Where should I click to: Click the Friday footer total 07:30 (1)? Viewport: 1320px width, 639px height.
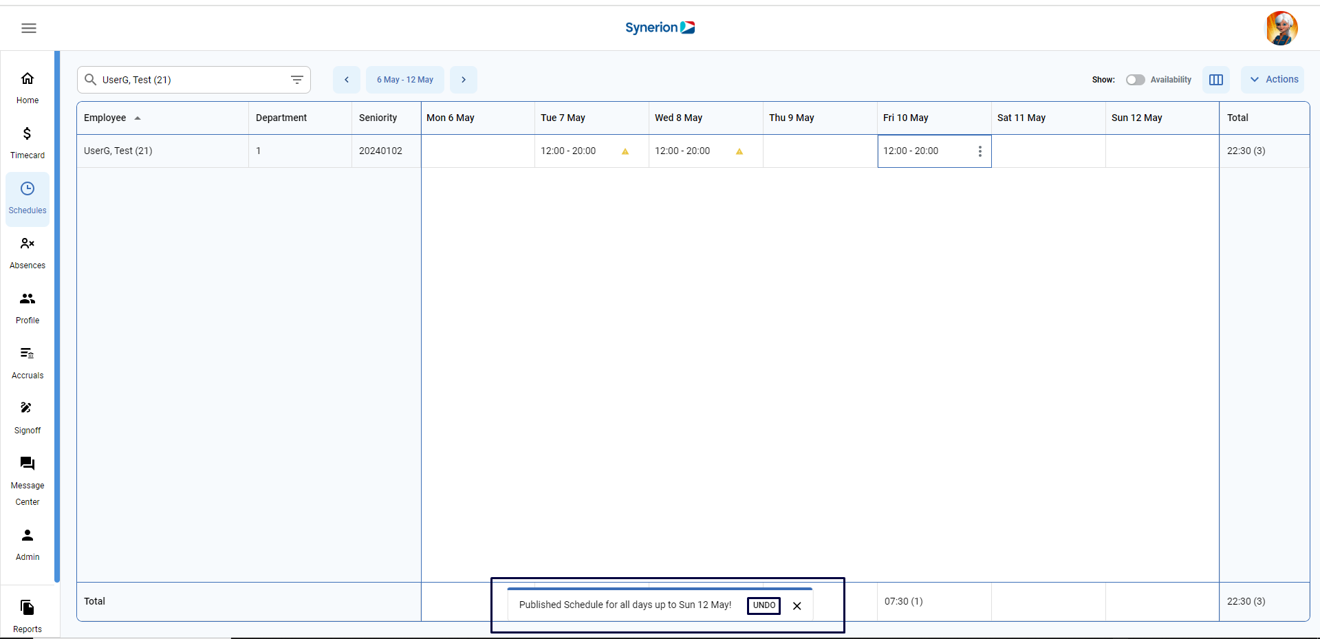(904, 601)
